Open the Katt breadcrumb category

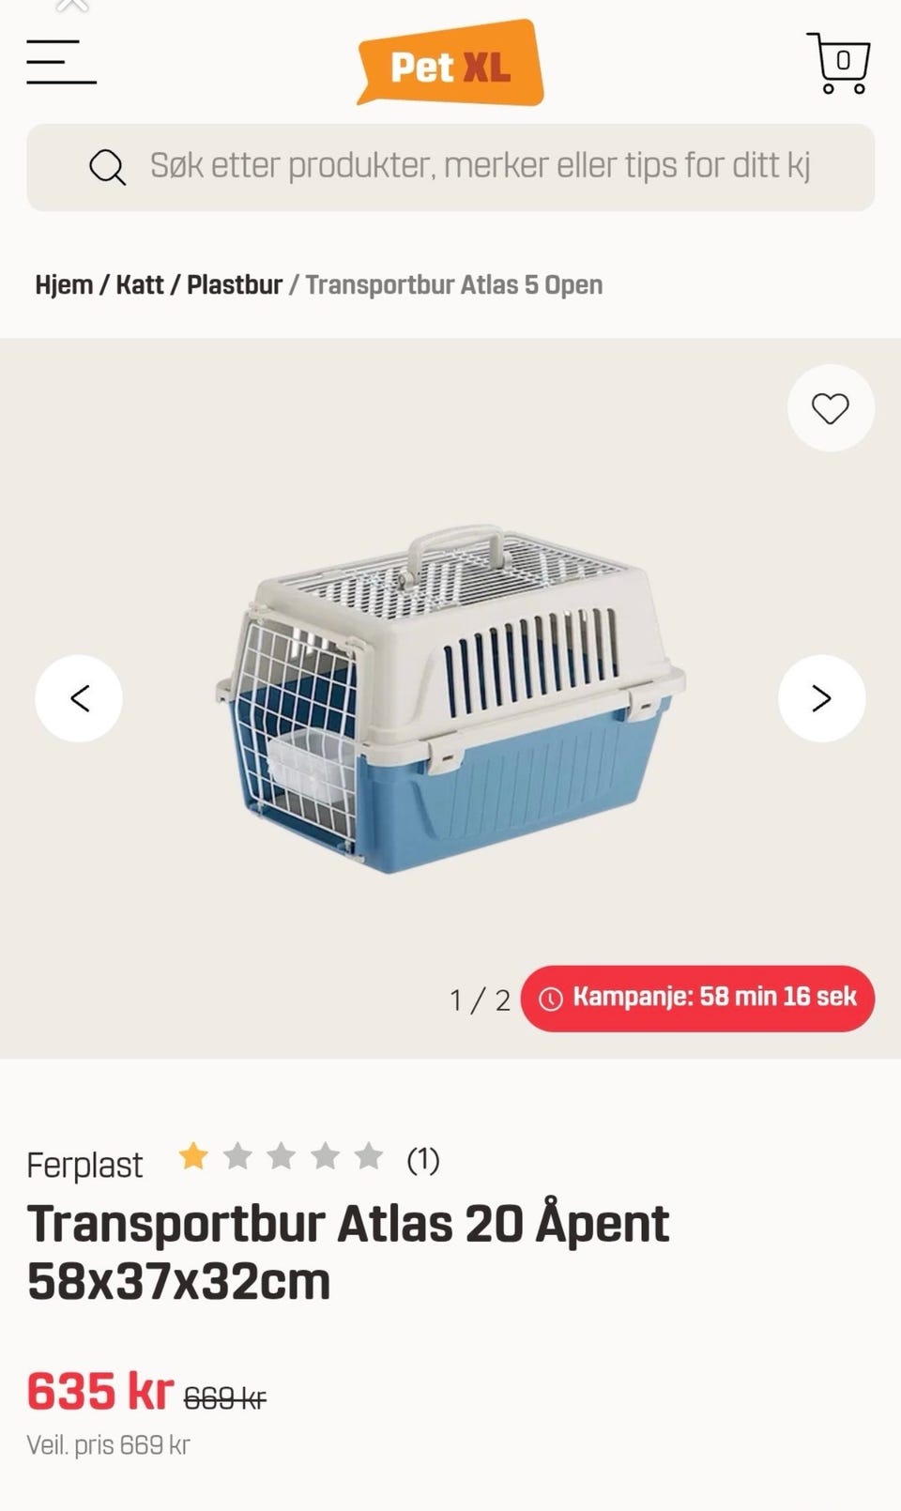click(140, 284)
